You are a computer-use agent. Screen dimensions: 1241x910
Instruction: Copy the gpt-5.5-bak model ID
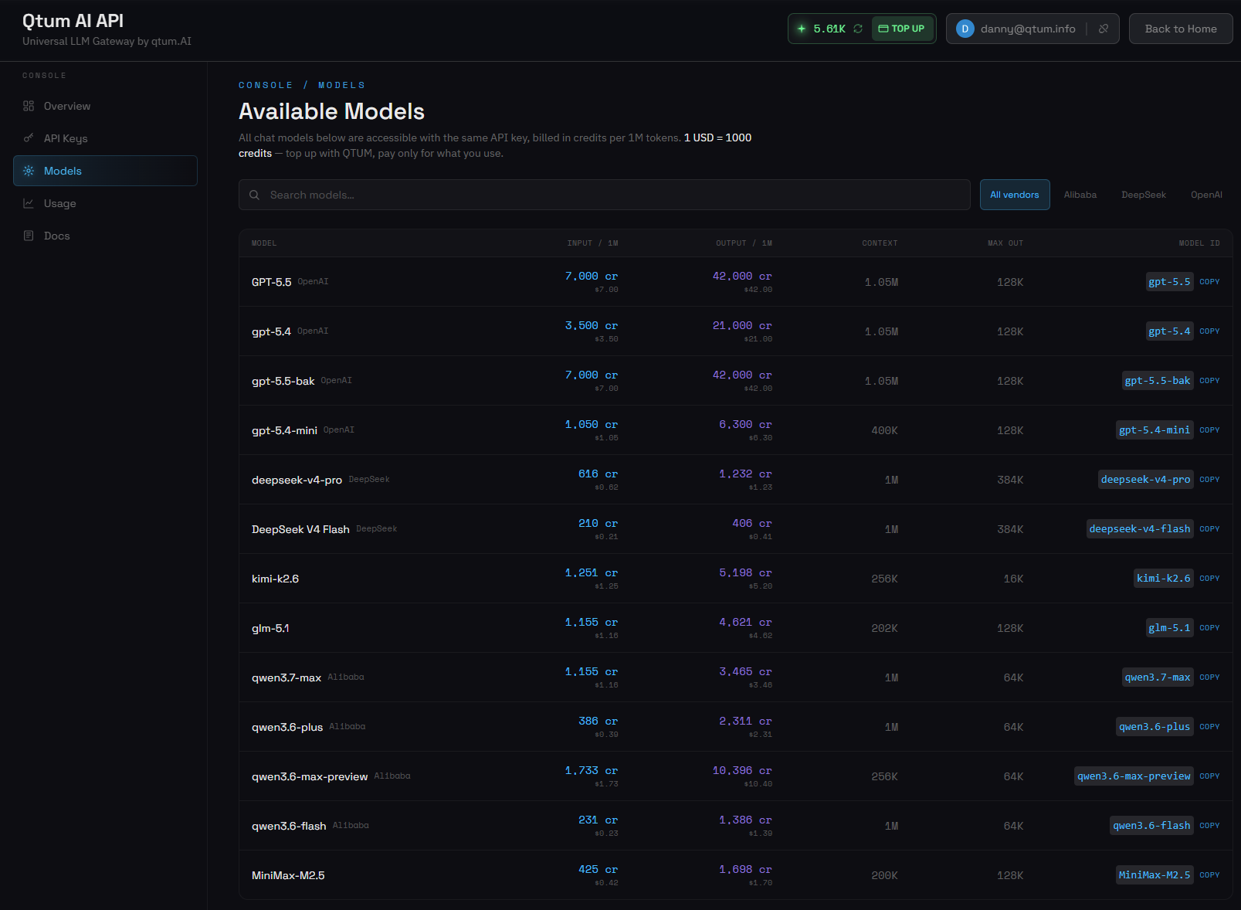1209,381
